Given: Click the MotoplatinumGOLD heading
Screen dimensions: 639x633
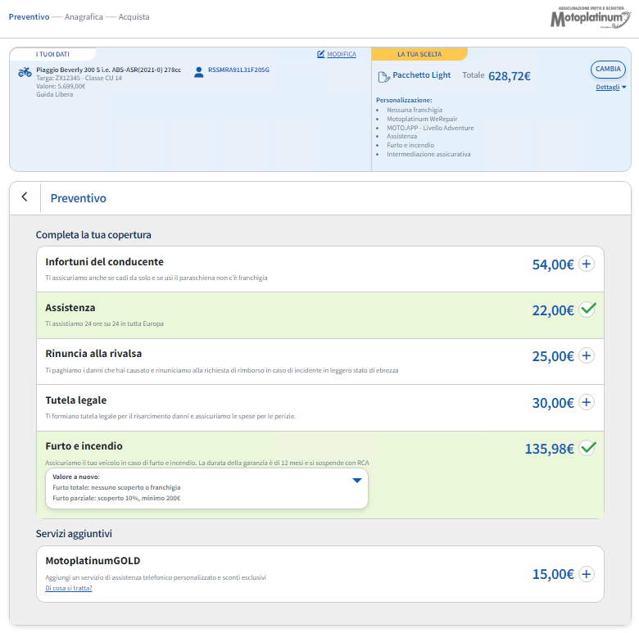Looking at the screenshot, I should [x=93, y=561].
